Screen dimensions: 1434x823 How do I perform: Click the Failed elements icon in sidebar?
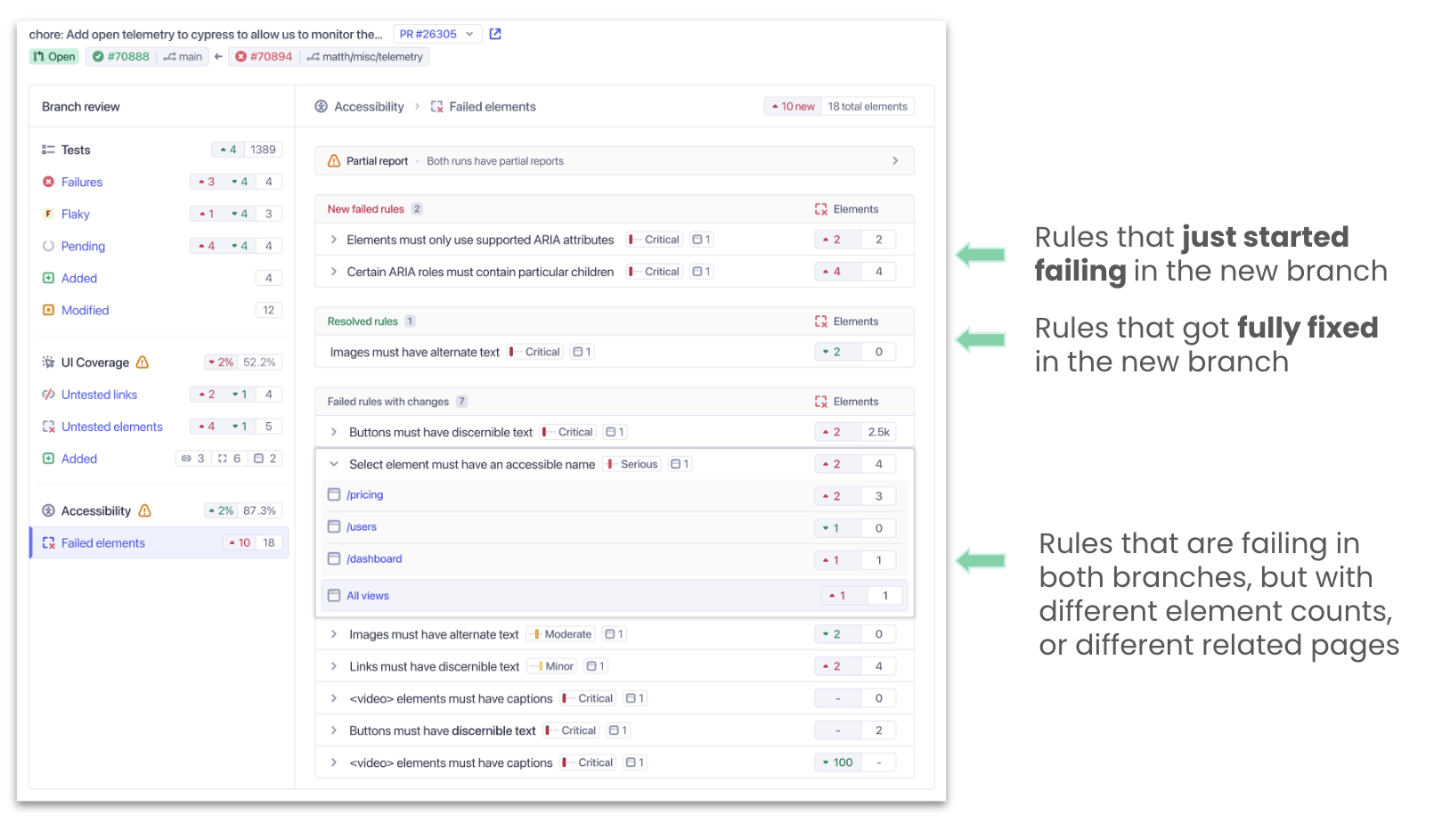point(49,542)
